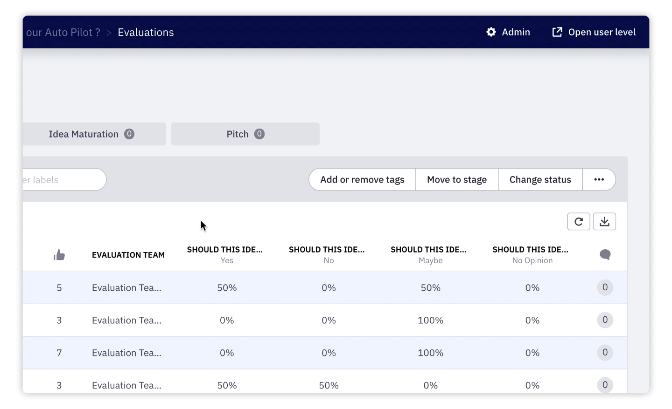
Task: Click the Open user level external-link icon
Action: (557, 32)
